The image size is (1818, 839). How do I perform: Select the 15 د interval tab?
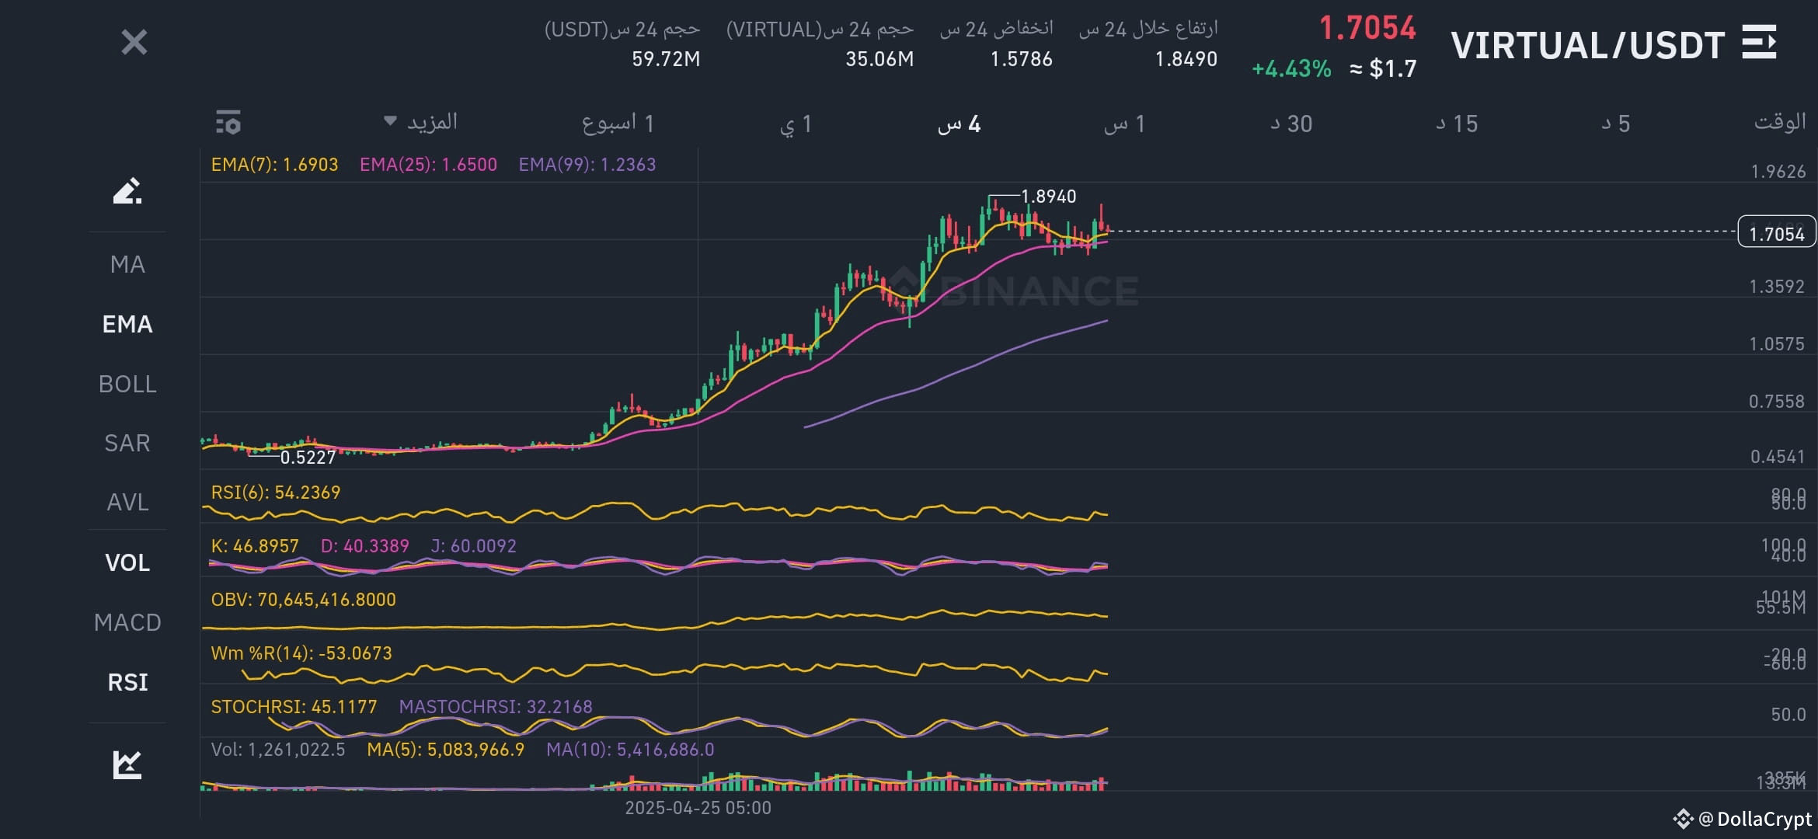click(1457, 124)
